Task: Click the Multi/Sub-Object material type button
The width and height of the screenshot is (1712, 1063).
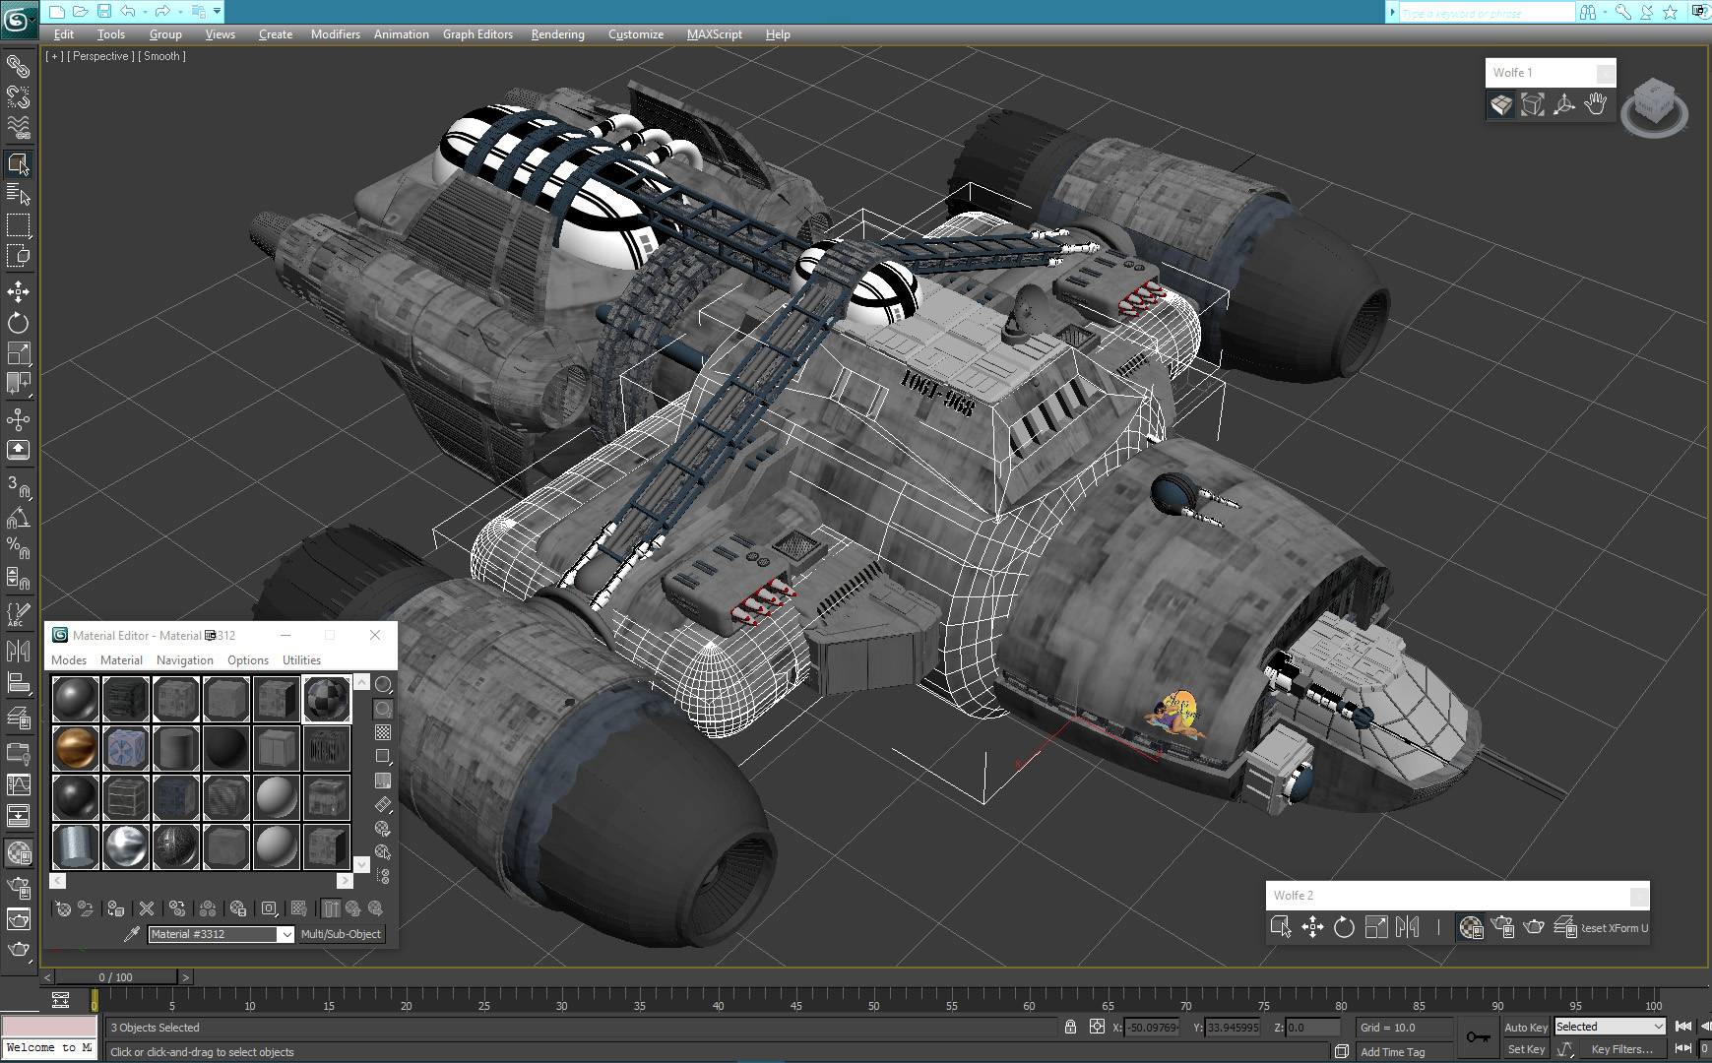Action: coord(341,934)
